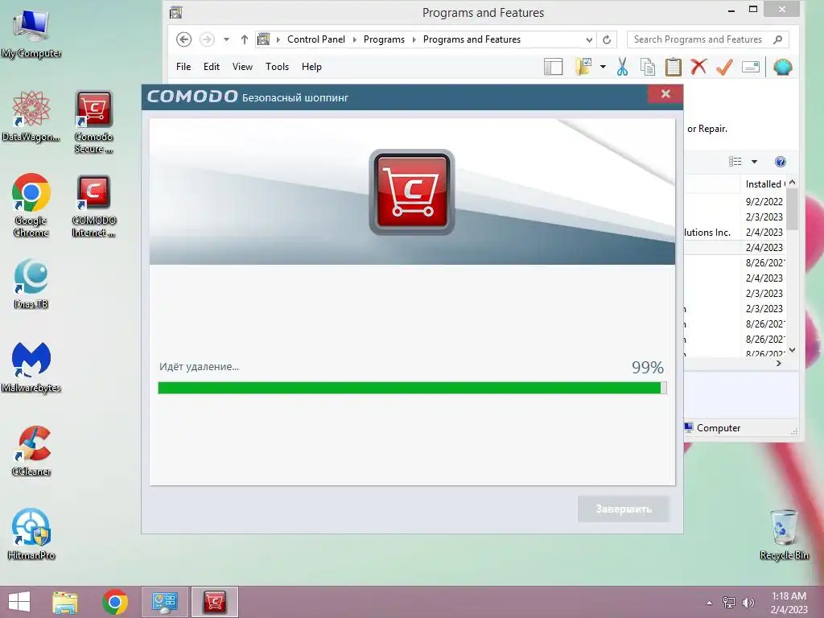The image size is (824, 618).
Task: Expand breadcrumb arrow after Control Panel
Action: click(x=355, y=39)
